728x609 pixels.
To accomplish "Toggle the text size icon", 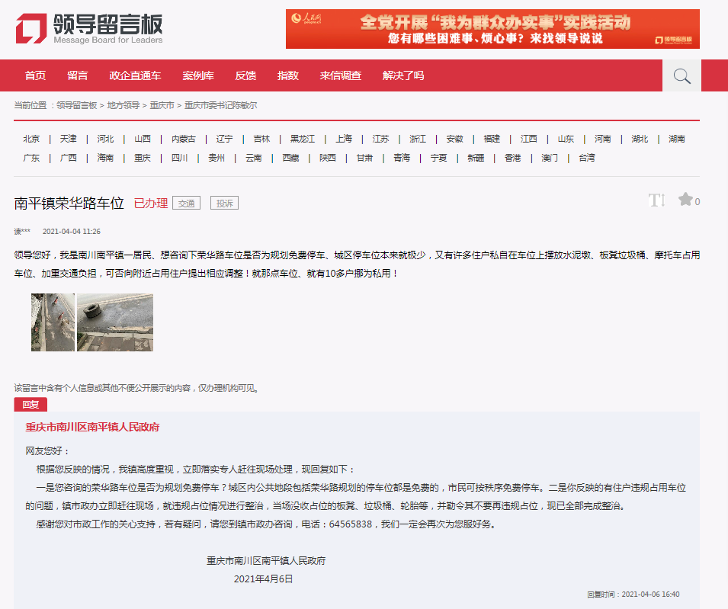I will pos(656,200).
